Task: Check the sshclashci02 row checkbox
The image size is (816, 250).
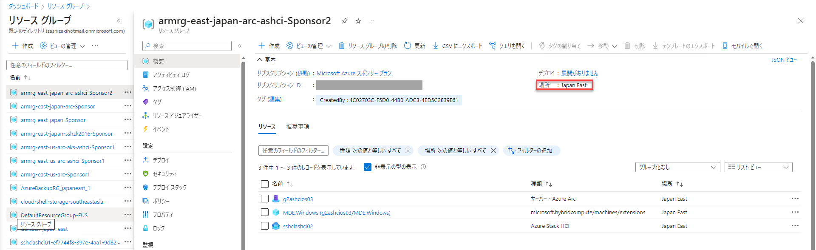Action: 265,226
